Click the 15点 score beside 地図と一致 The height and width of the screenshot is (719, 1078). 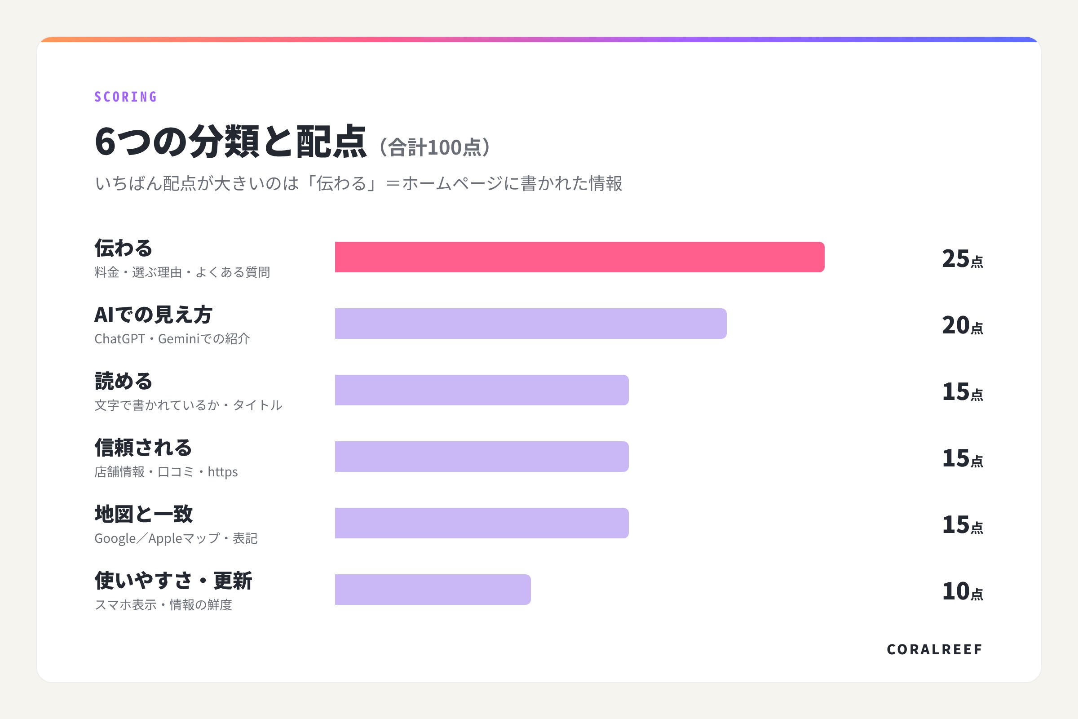tap(963, 524)
